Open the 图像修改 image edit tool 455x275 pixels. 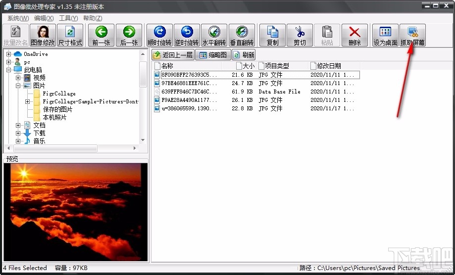pyautogui.click(x=43, y=35)
